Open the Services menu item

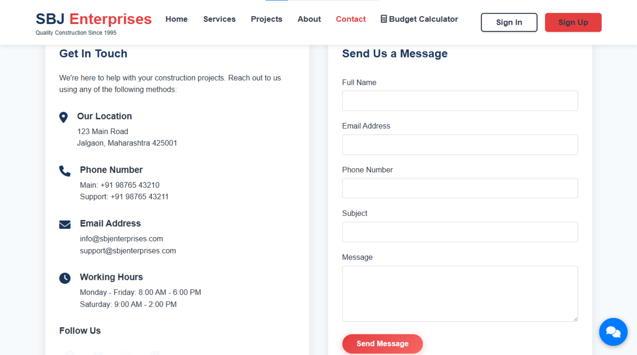(219, 19)
